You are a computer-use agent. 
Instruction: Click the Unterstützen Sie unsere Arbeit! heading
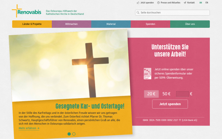point(170,50)
